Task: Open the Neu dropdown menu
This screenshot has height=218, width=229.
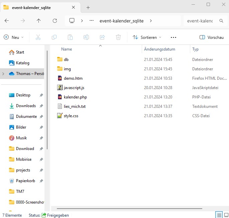Action: point(14,37)
